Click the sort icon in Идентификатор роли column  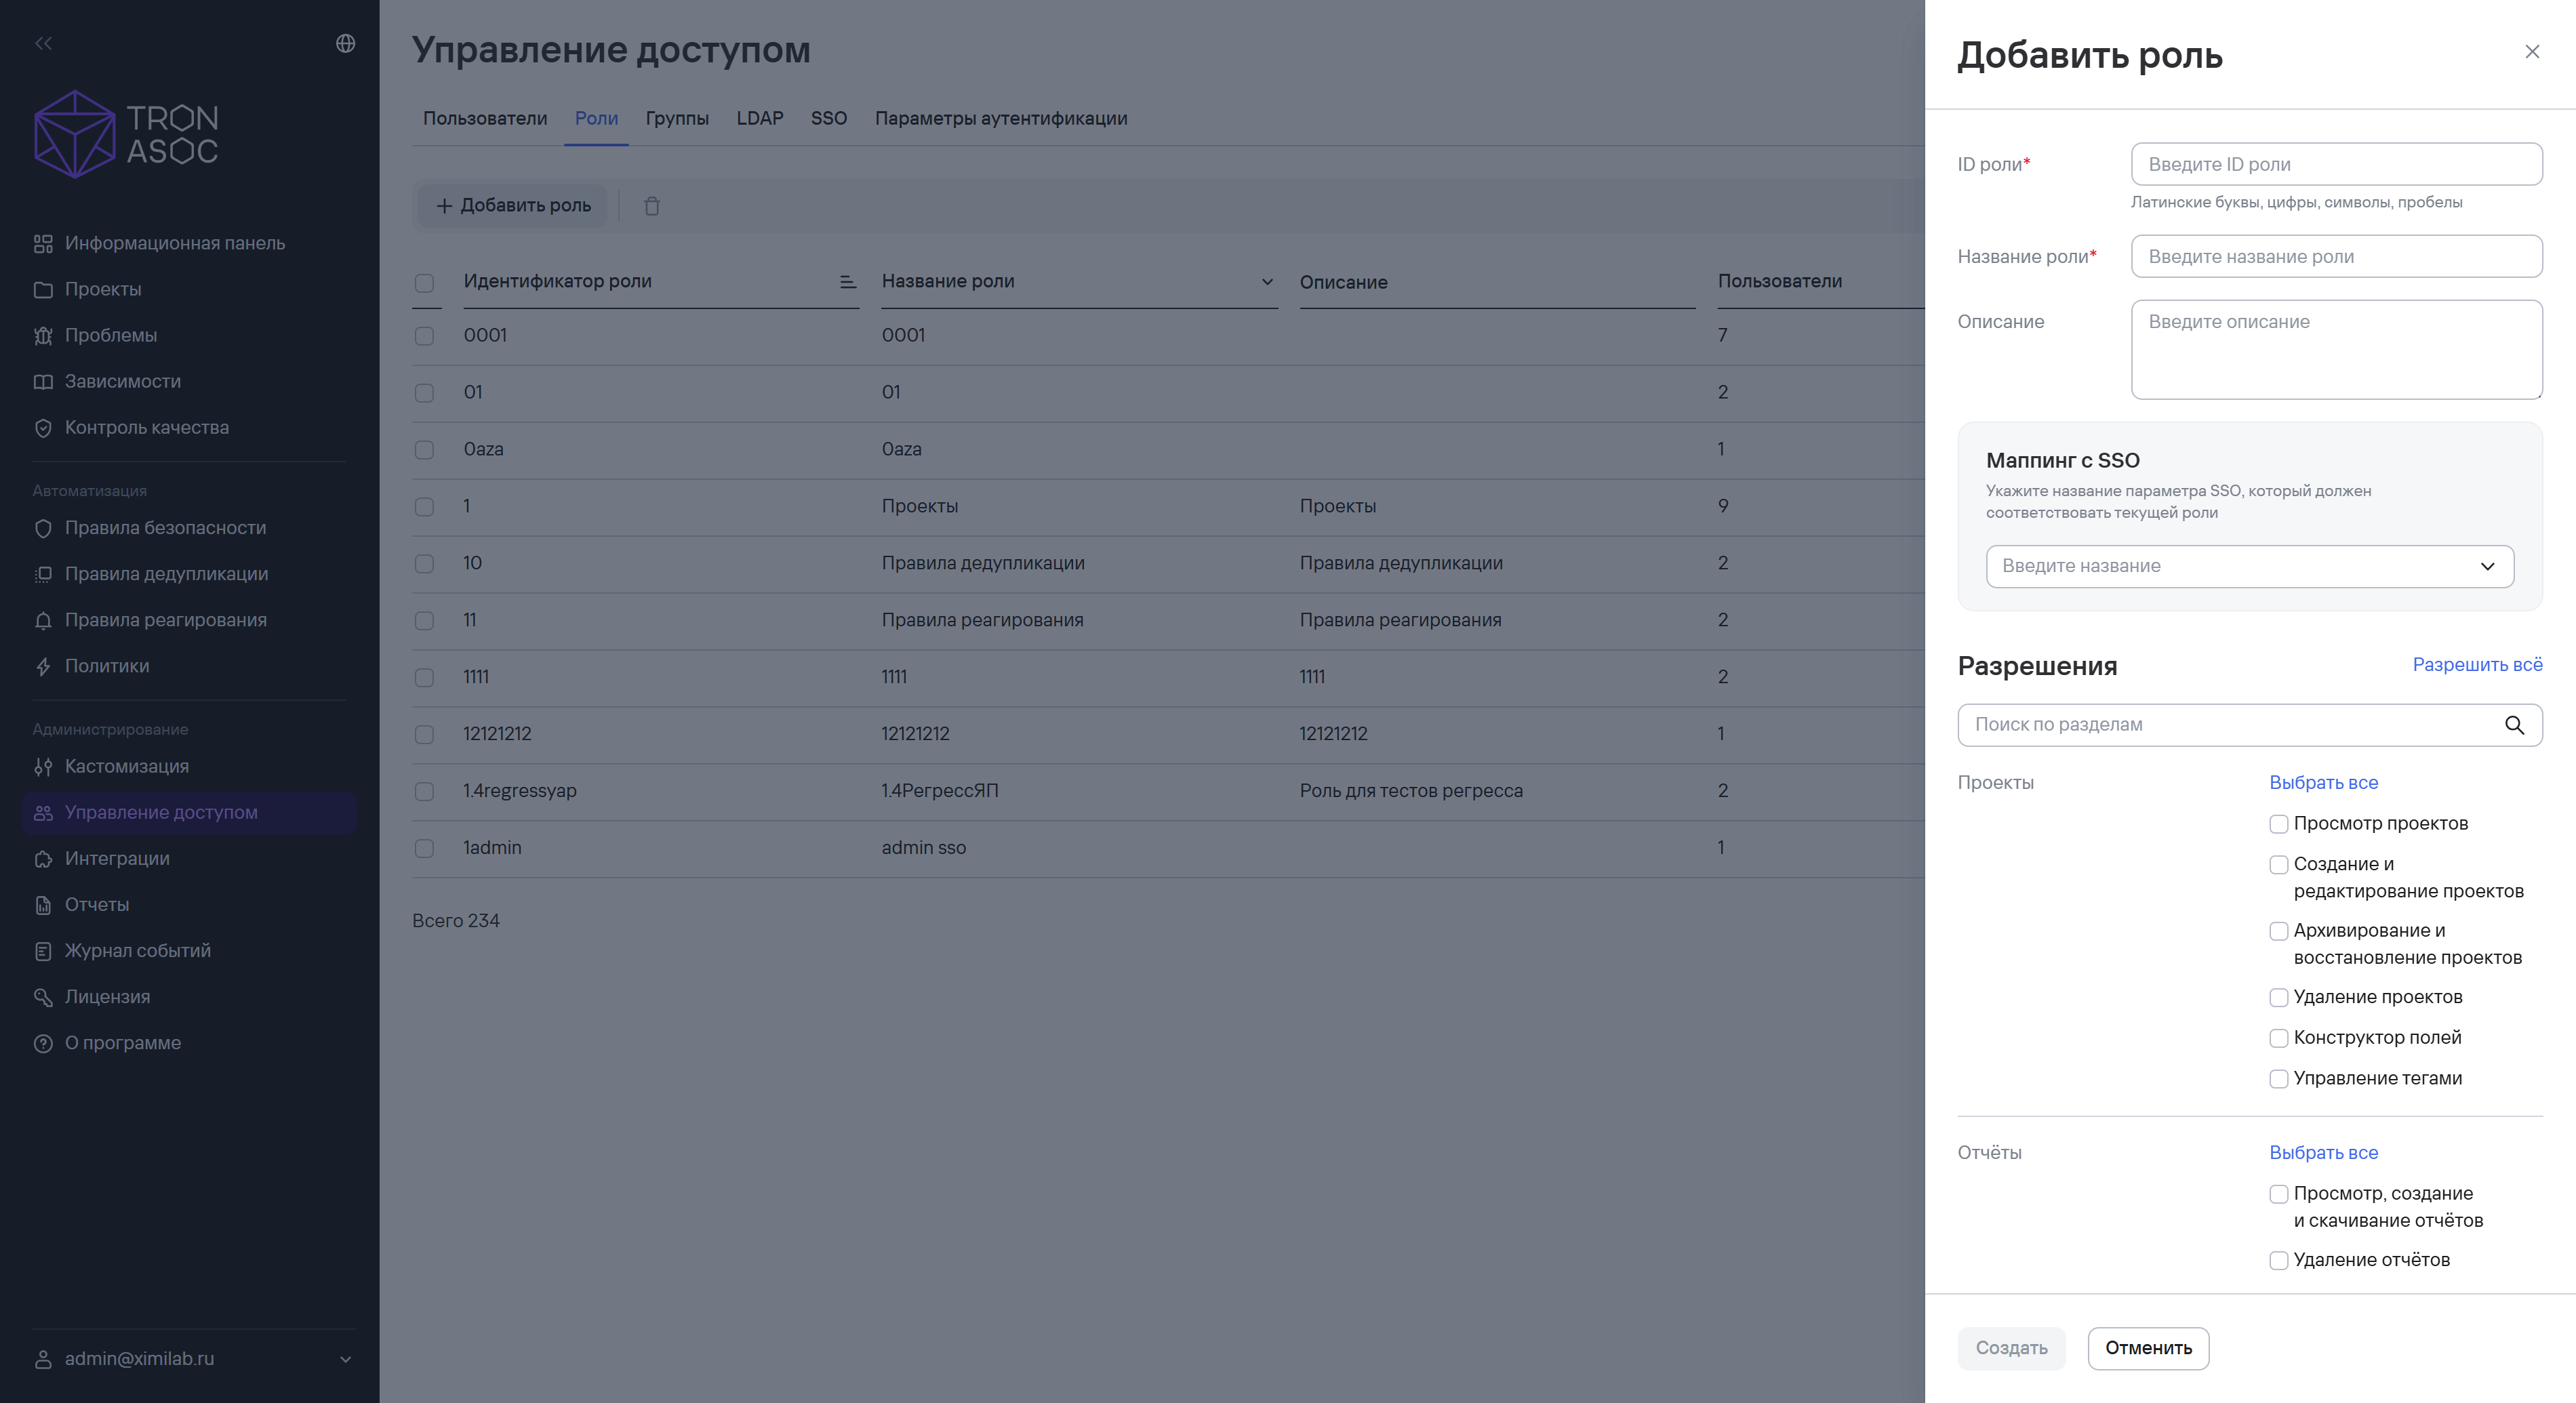point(848,282)
